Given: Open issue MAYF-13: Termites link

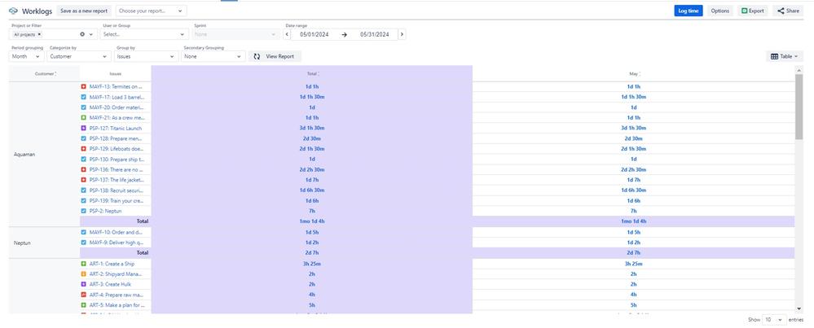Looking at the screenshot, I should point(116,86).
